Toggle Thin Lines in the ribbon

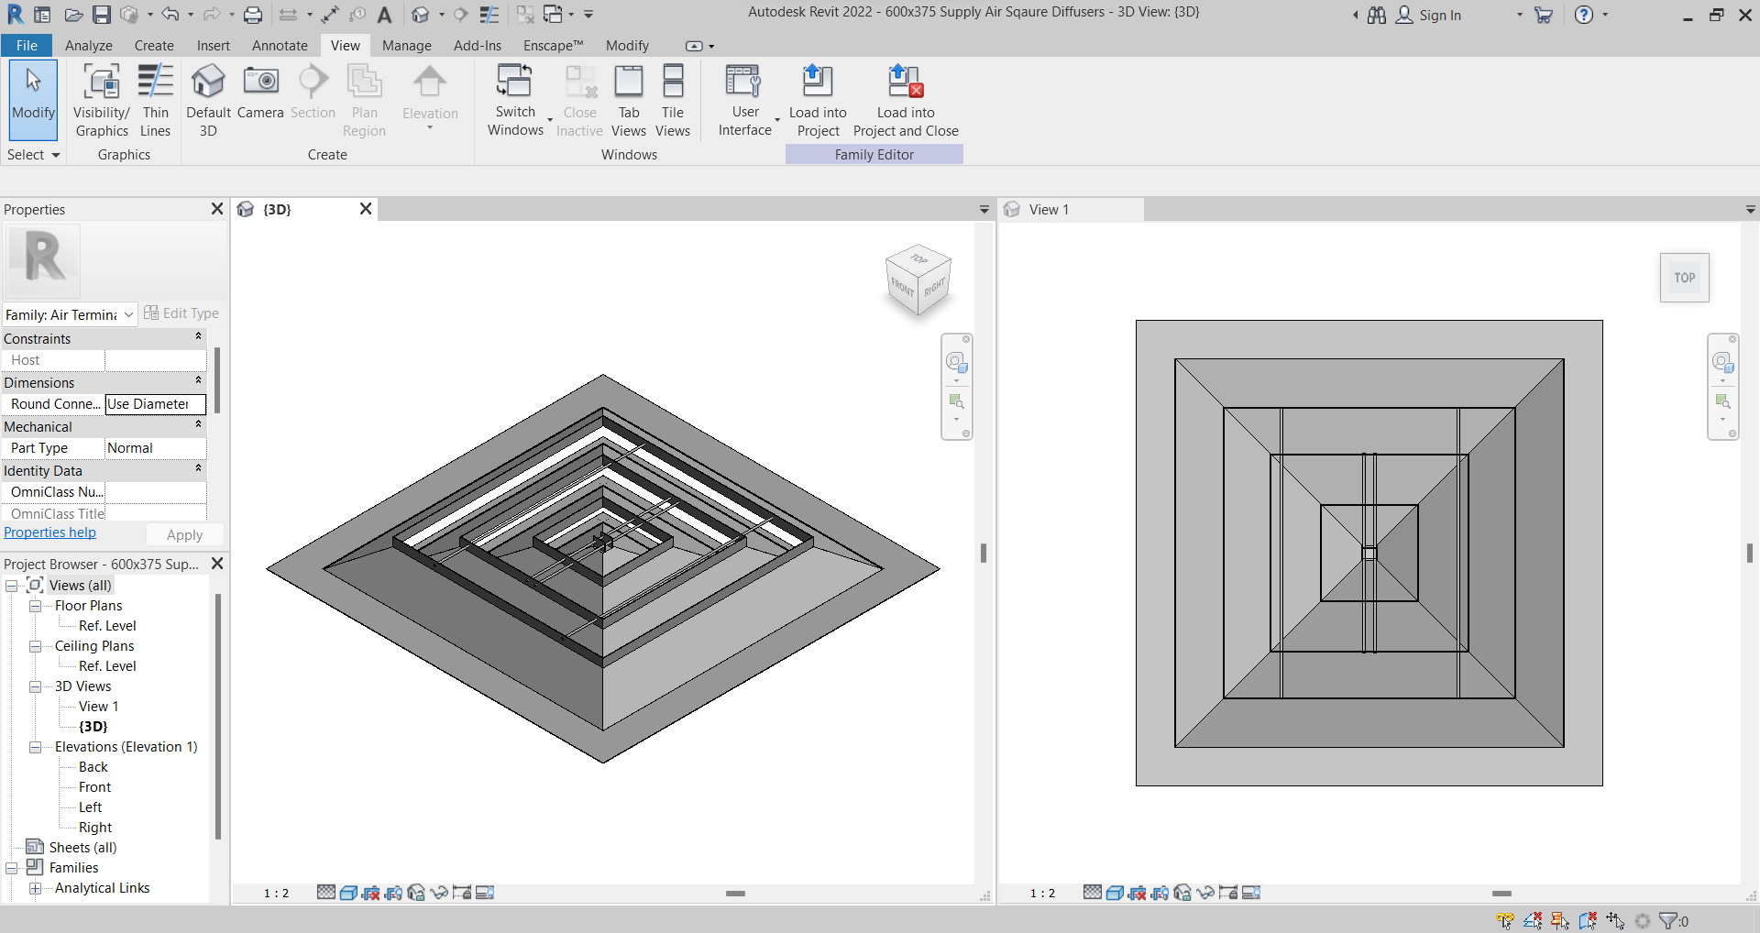[155, 101]
